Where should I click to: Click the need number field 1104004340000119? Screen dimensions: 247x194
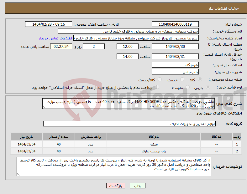tap(175, 24)
